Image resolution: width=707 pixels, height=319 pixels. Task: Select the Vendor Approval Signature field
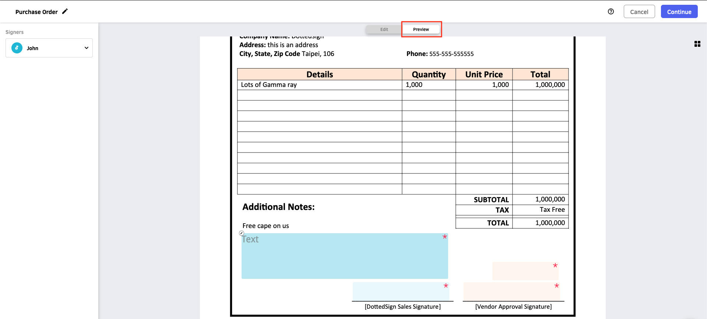512,291
